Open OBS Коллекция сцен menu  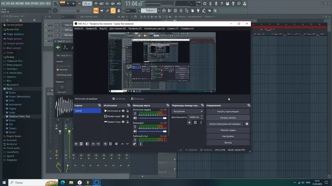click(x=154, y=28)
